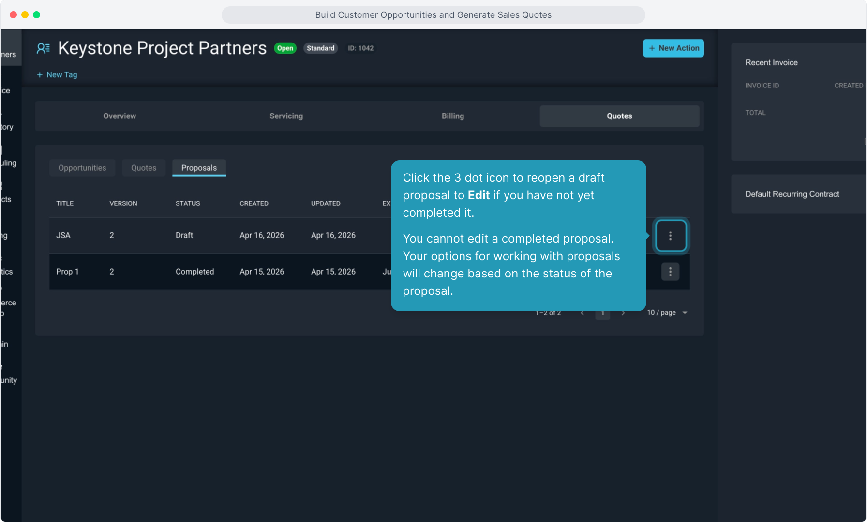Click the 3-dot icon for JSA proposal
The image size is (867, 522).
(670, 236)
